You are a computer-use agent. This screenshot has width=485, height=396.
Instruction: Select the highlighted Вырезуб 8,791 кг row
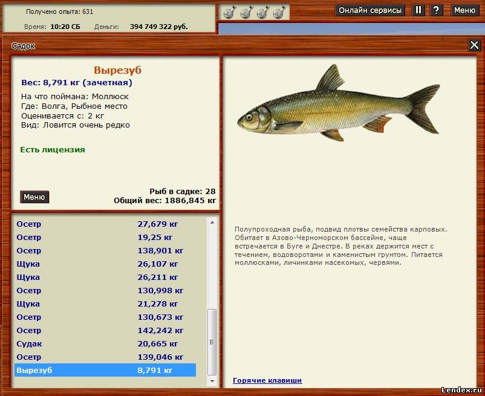(x=105, y=370)
